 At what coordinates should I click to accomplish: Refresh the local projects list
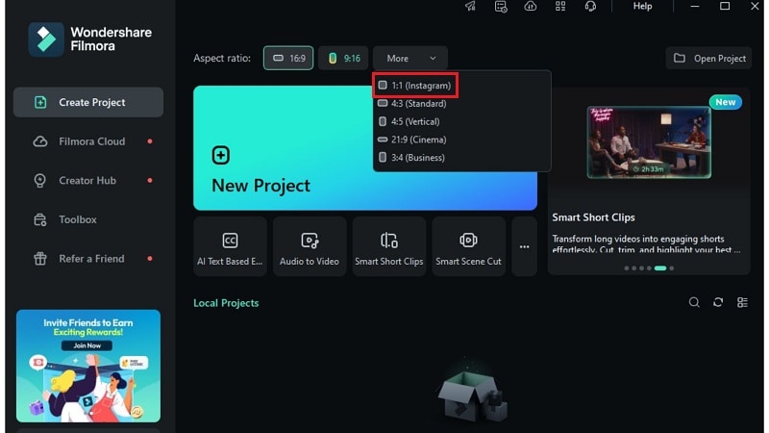718,302
